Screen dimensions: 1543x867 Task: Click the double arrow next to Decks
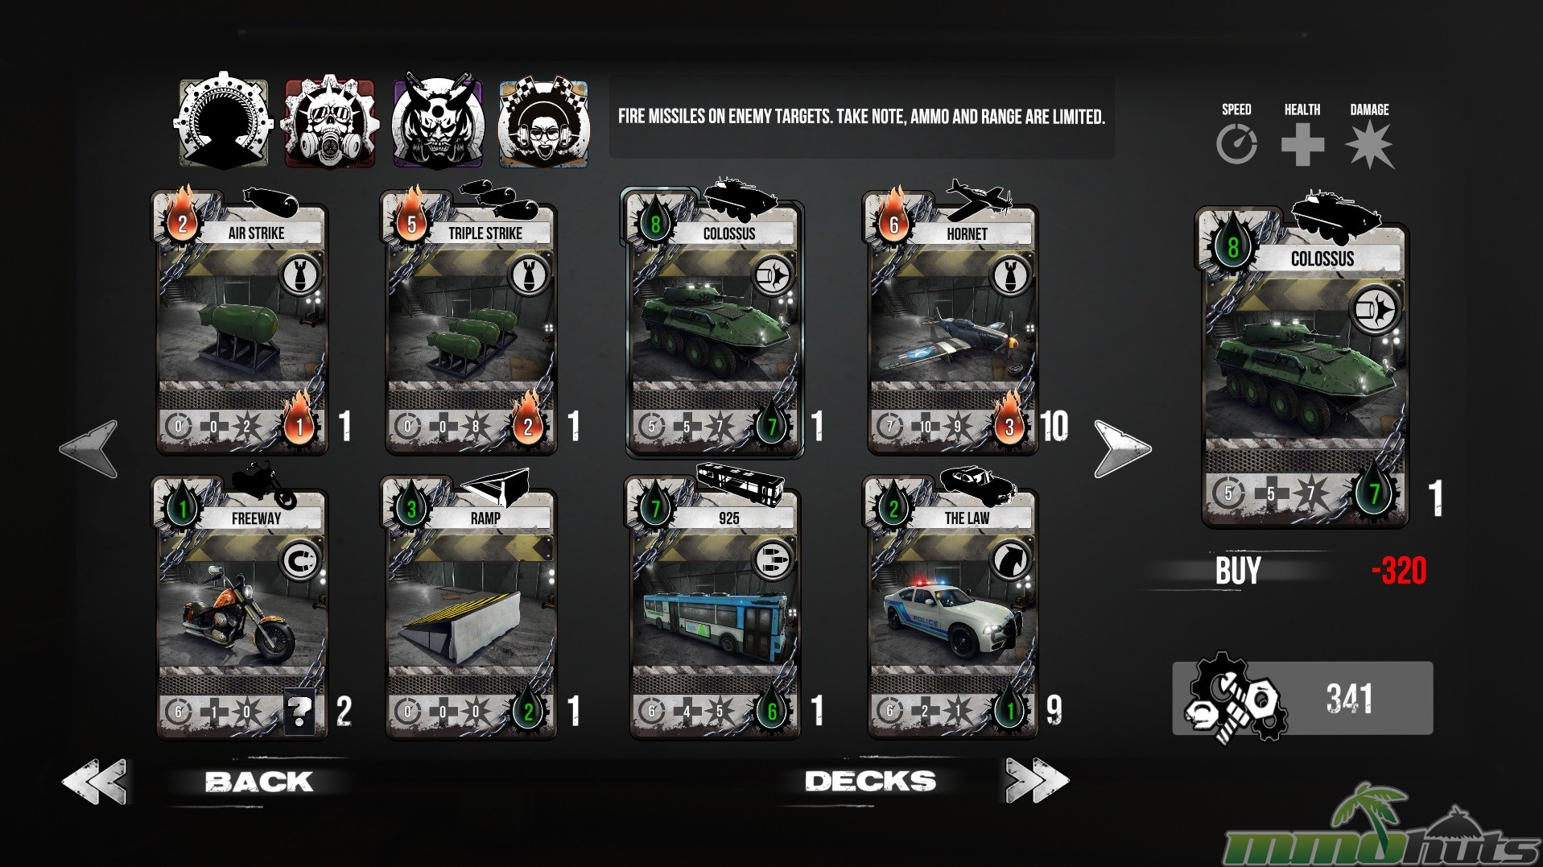[x=1036, y=780]
